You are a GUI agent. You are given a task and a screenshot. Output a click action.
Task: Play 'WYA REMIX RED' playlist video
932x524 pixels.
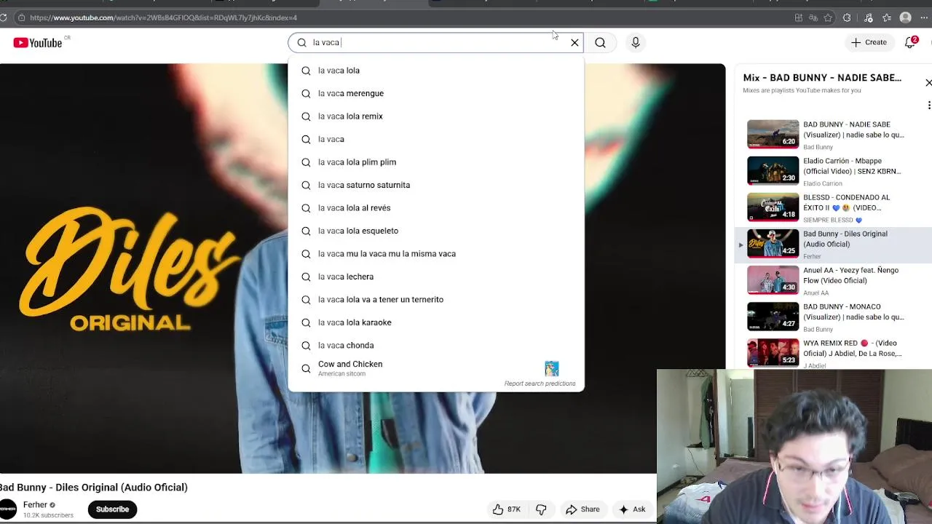tap(832, 353)
